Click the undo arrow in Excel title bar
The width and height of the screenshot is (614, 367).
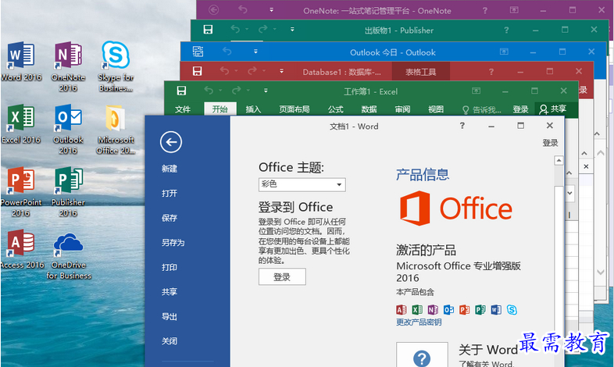[209, 91]
